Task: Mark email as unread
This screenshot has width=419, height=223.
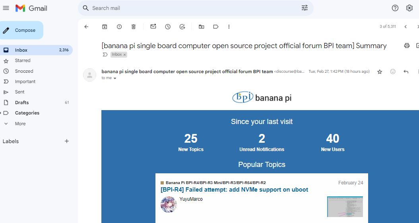Action: 153,26
